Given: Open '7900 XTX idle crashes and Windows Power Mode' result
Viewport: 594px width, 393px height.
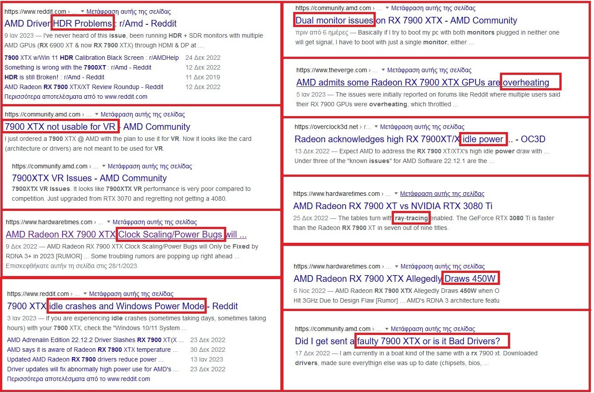Looking at the screenshot, I should pos(122,306).
